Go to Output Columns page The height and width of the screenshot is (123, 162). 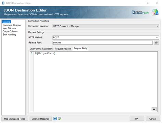10,31
